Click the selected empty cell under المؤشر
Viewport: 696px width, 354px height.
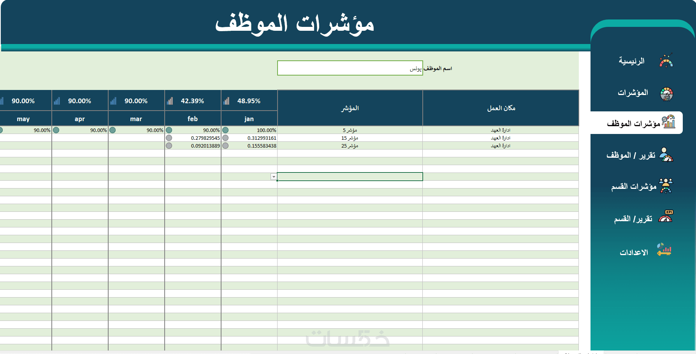(350, 177)
